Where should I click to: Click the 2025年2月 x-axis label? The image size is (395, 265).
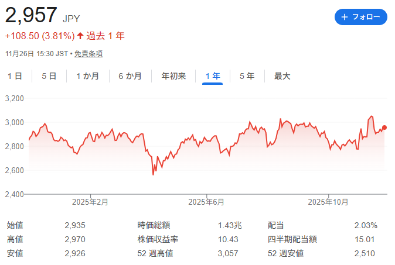[90, 202]
